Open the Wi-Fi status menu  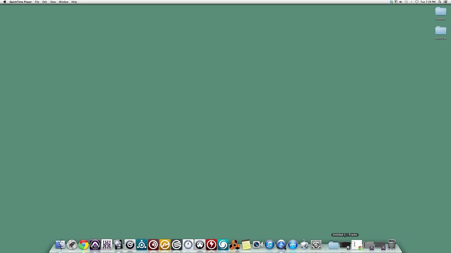click(417, 2)
